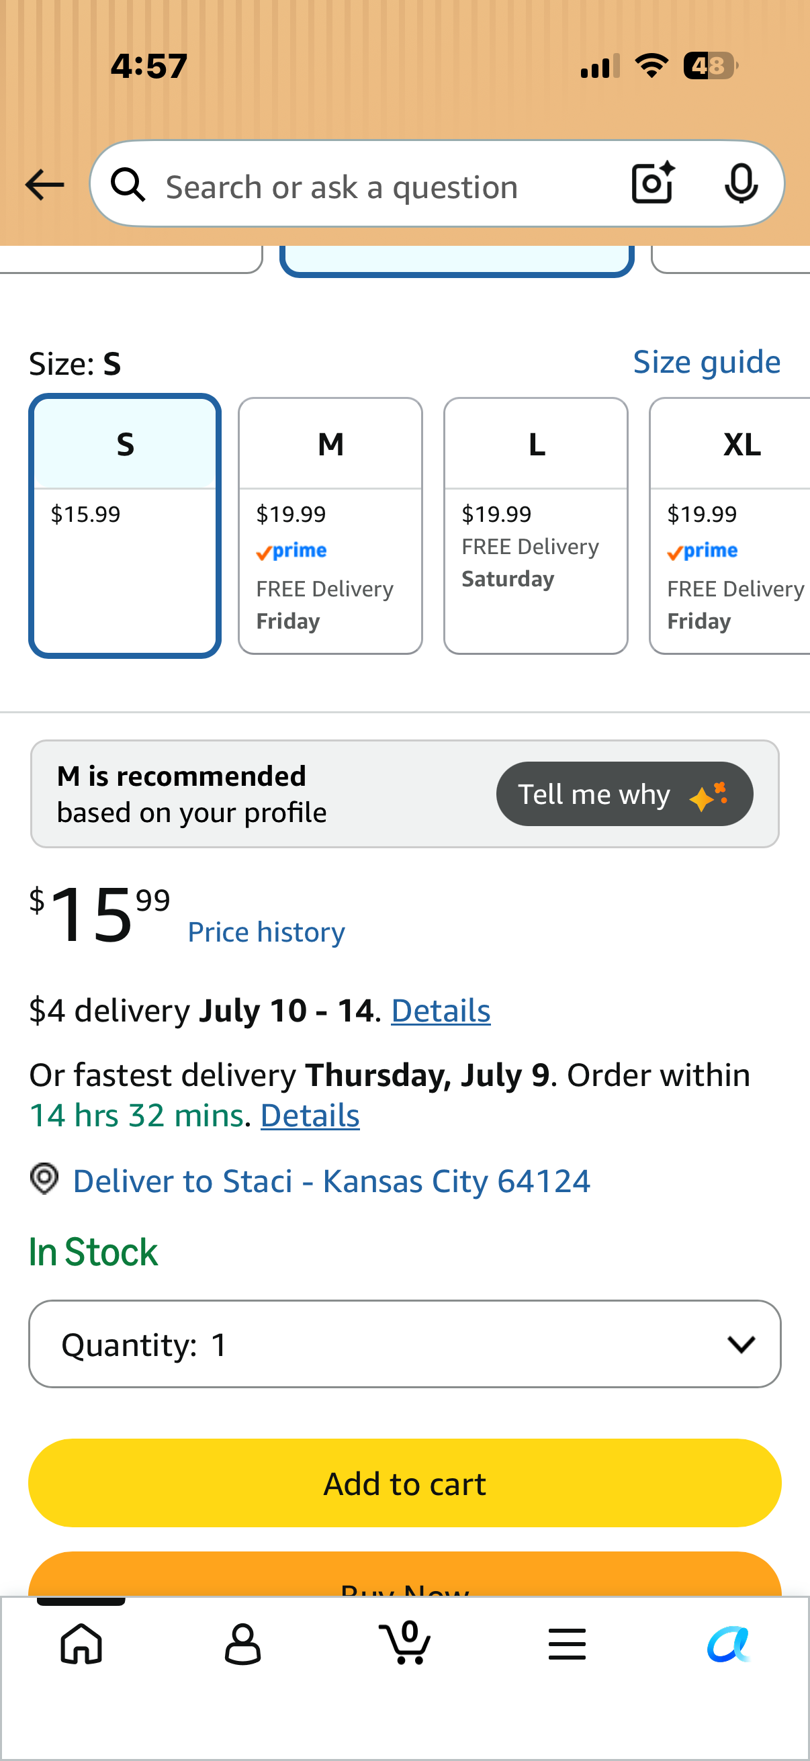Change delivery address to Staci Kansas City
Viewport: 810px width, 1761px height.
tap(332, 1181)
